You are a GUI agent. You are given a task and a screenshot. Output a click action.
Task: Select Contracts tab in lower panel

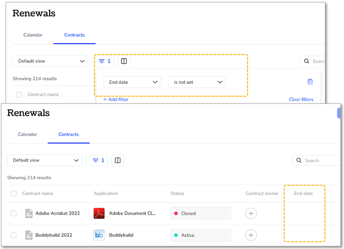(x=69, y=134)
